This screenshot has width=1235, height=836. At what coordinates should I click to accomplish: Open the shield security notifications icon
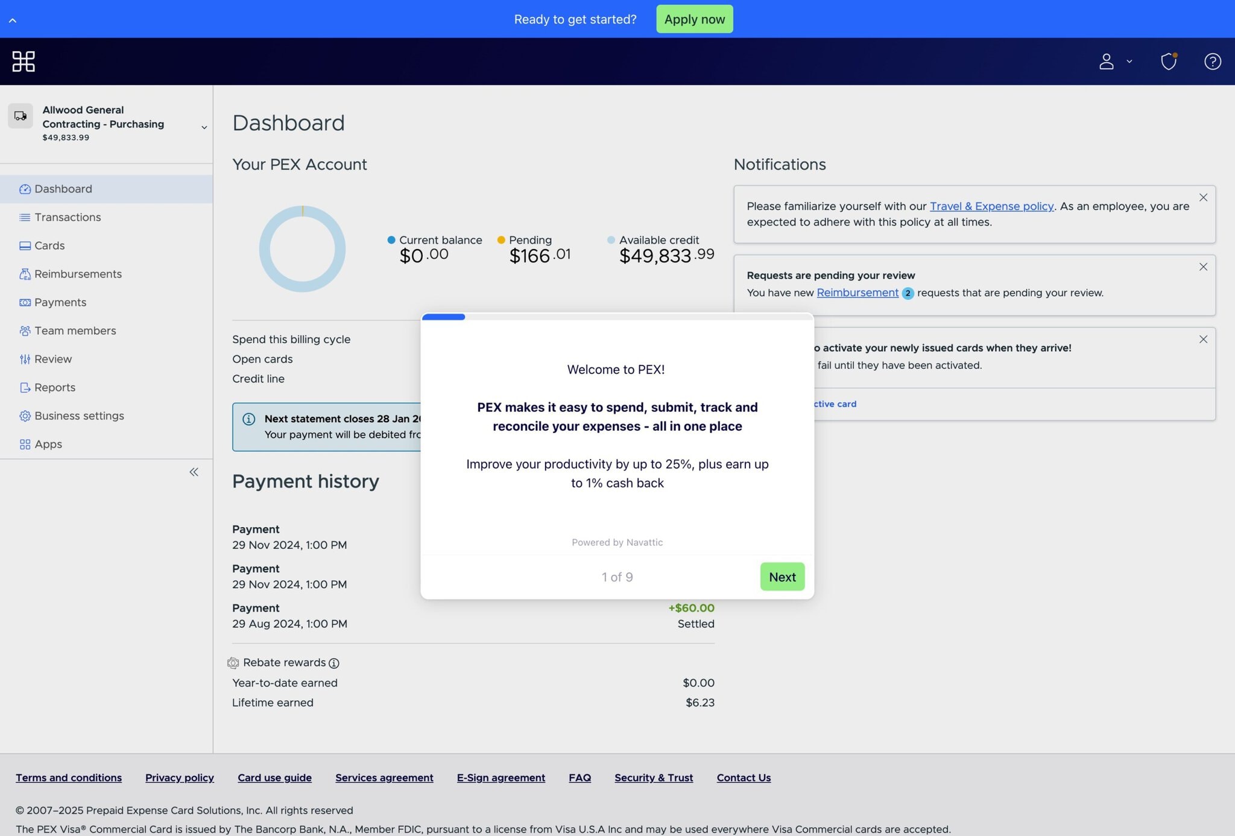[1169, 61]
